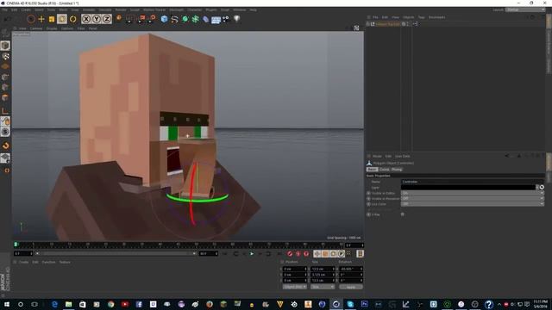Toggle parameter keyframe recording button
Image resolution: width=552 pixels, height=310 pixels.
(342, 253)
